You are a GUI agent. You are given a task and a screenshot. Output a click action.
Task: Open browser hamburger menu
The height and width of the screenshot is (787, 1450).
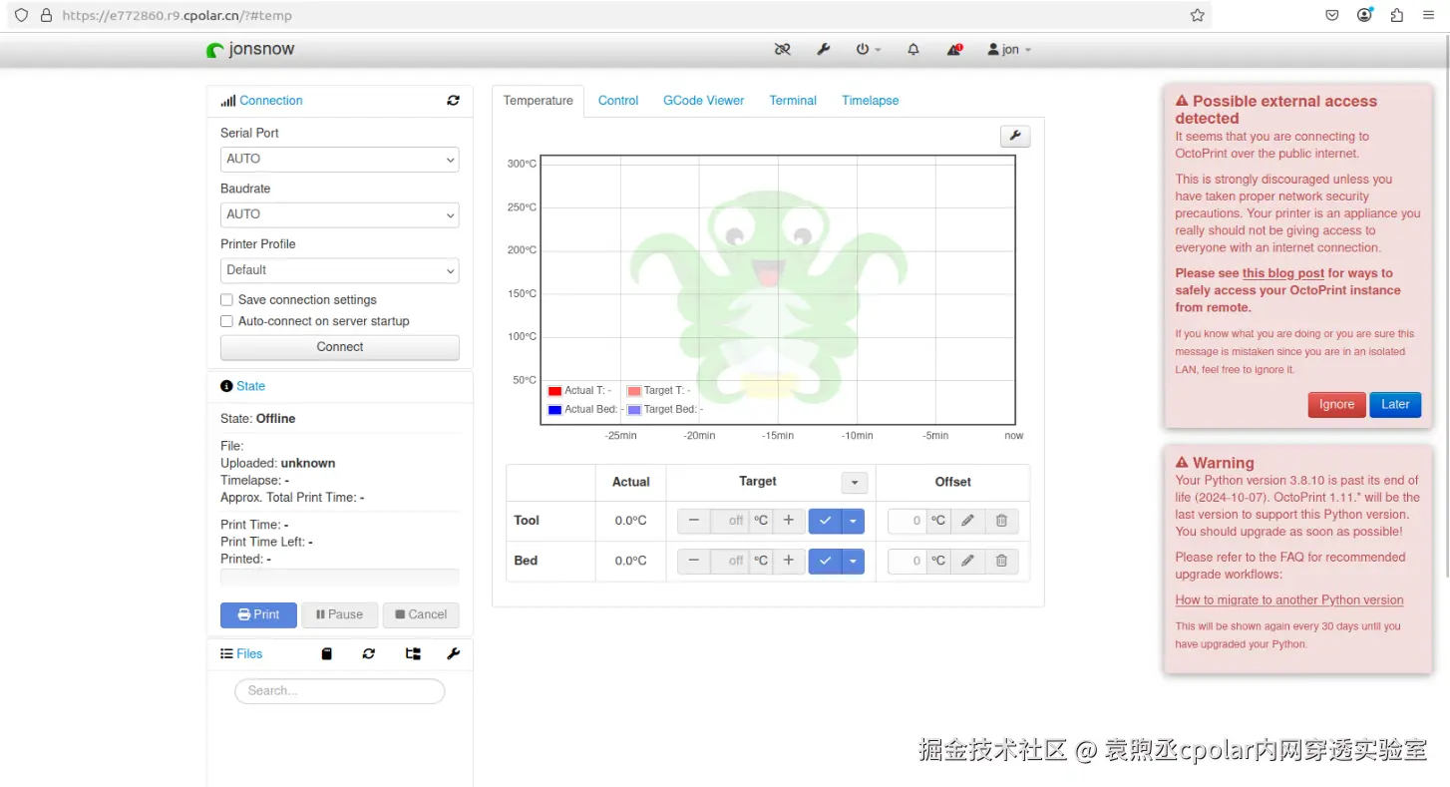1429,15
